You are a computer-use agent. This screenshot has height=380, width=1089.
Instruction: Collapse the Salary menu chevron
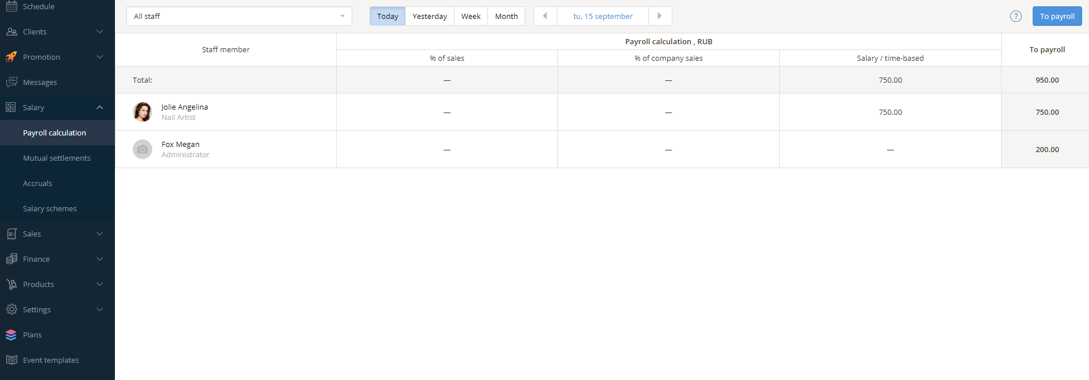tap(100, 107)
